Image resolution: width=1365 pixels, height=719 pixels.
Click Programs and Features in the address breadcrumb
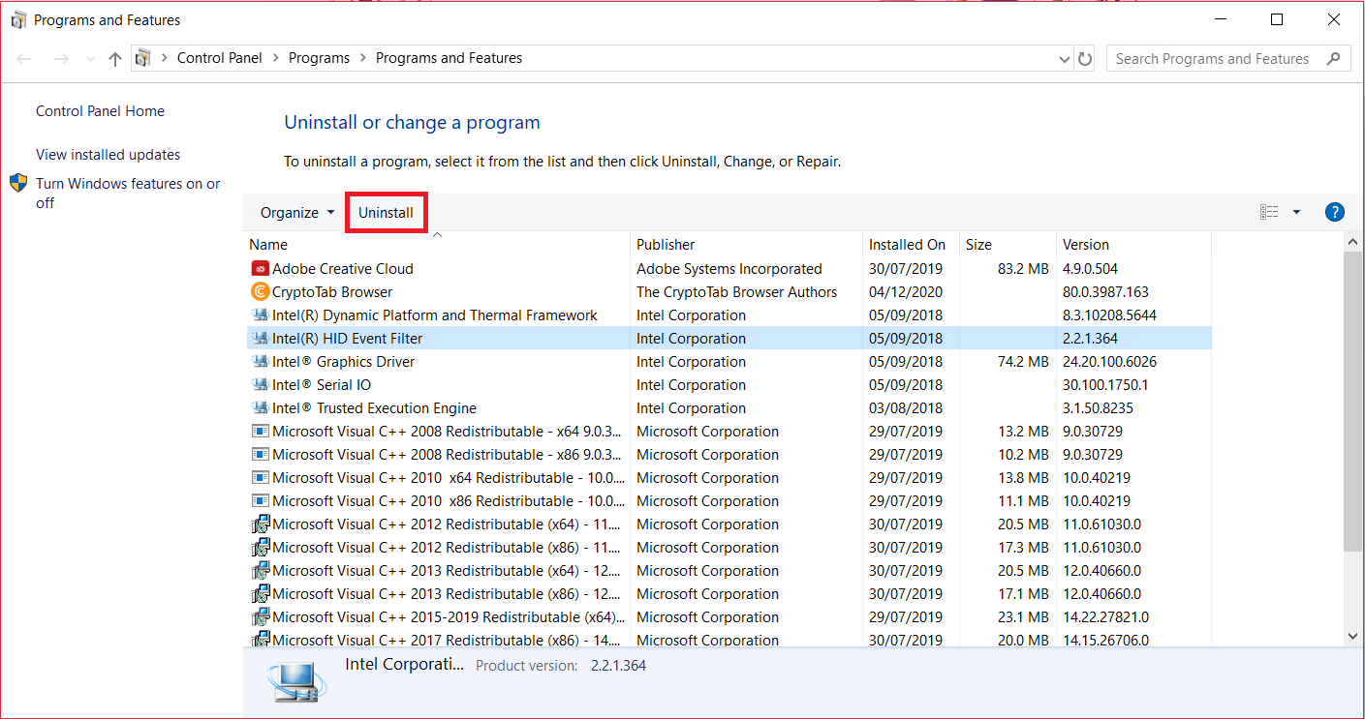[449, 58]
